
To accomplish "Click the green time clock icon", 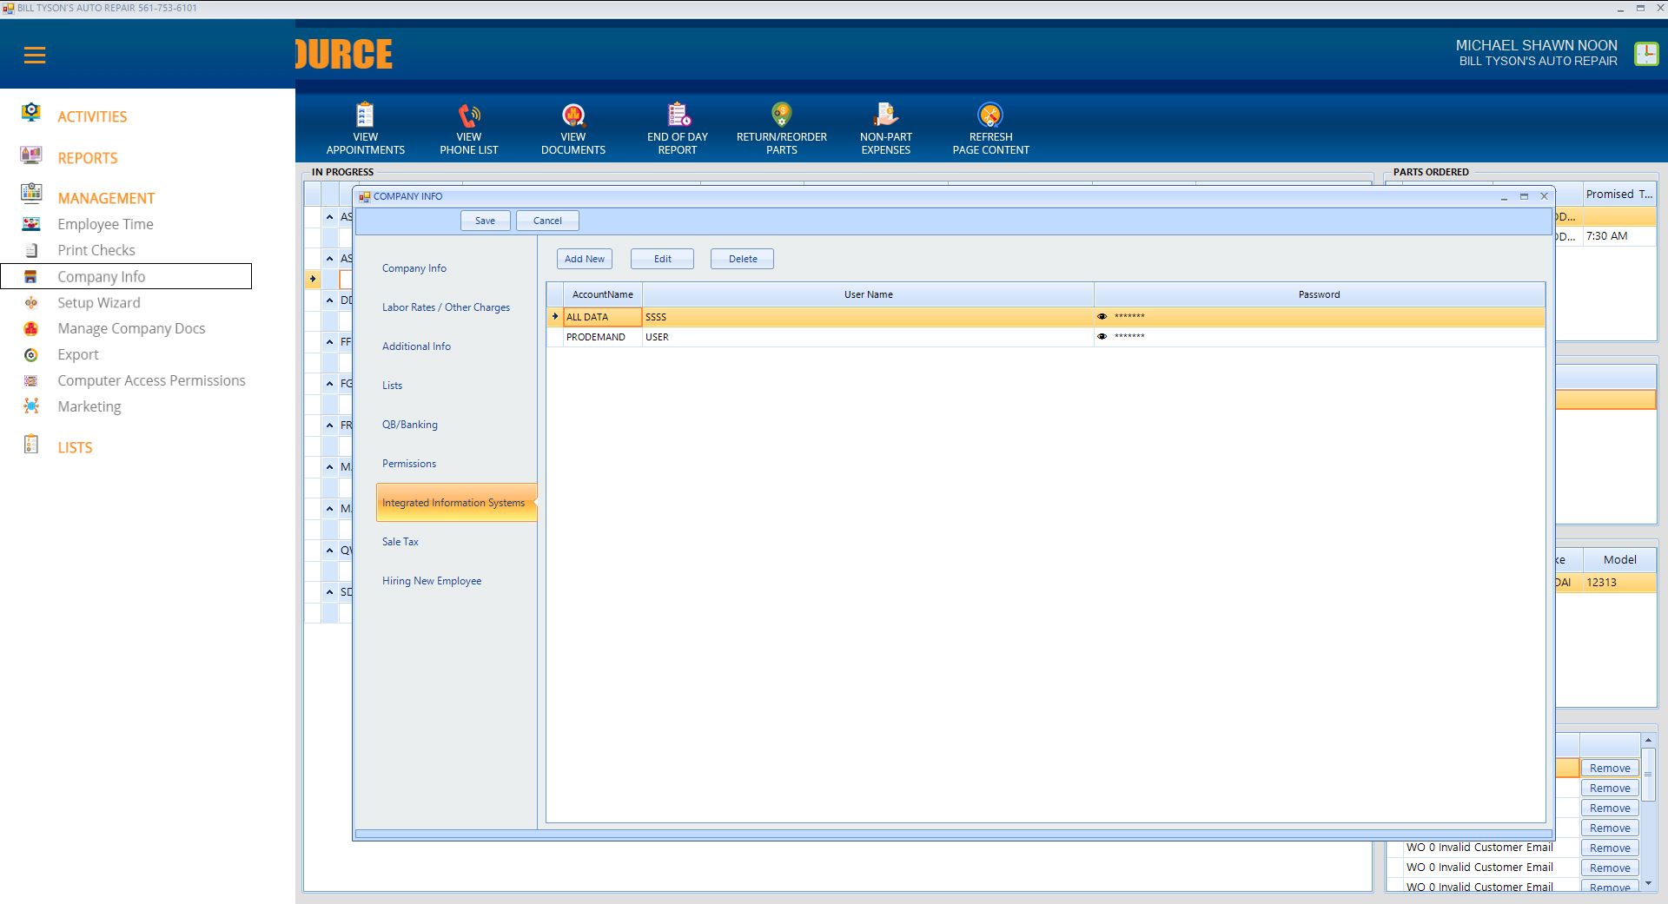I will (x=1645, y=54).
